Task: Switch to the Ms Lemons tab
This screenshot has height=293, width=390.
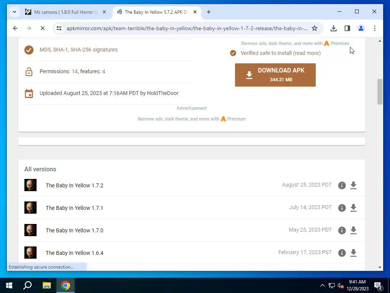Action: pos(66,12)
